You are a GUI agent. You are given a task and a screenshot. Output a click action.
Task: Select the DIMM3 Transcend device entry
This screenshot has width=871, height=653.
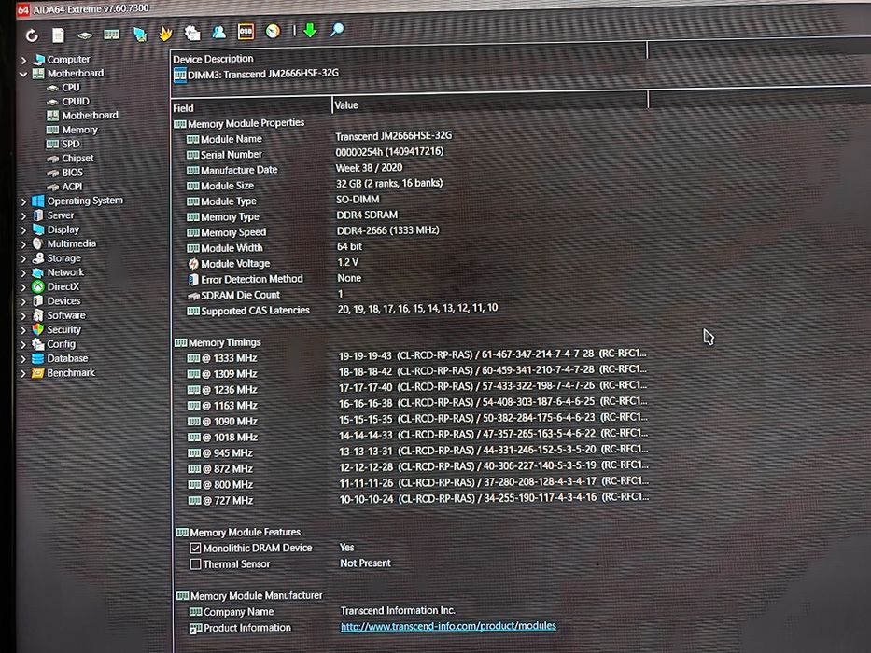[x=256, y=74]
